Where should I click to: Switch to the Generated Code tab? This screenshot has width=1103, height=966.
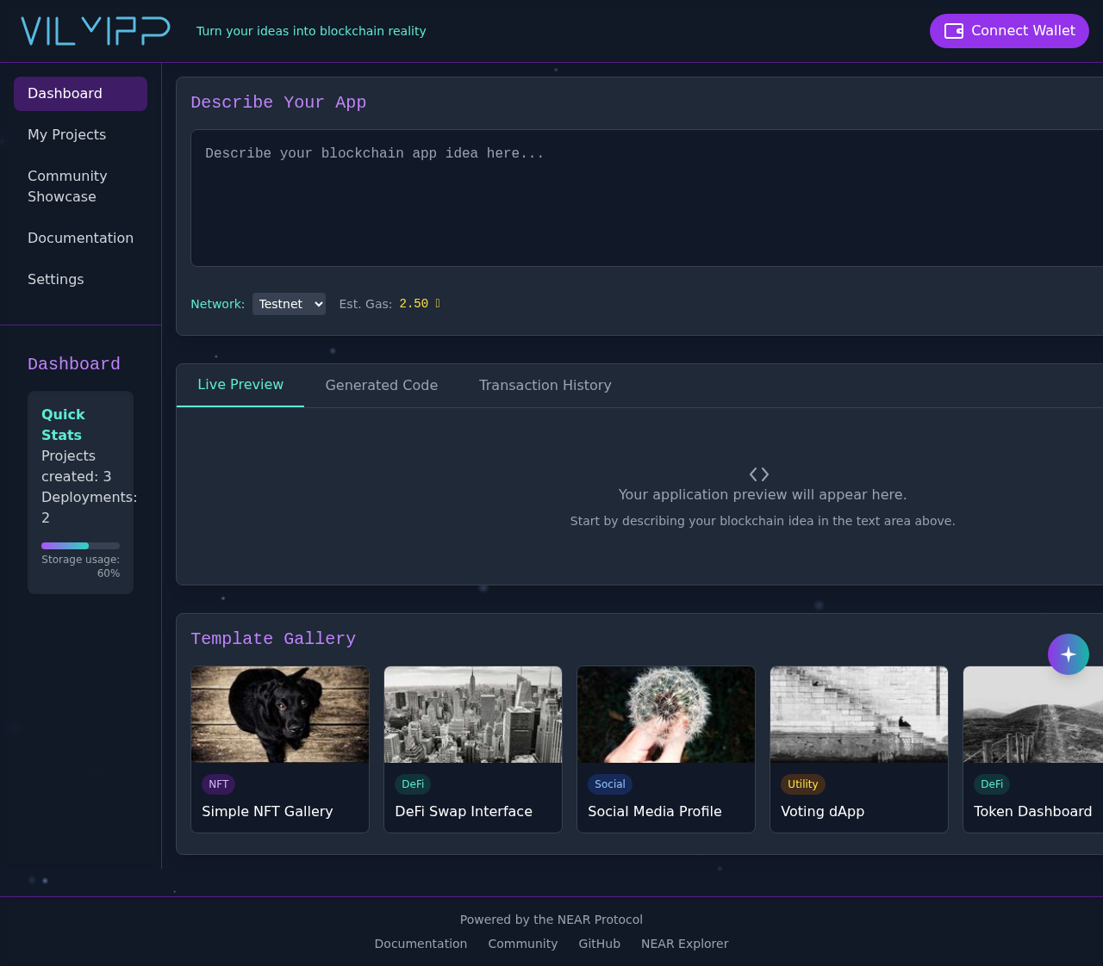click(x=381, y=385)
